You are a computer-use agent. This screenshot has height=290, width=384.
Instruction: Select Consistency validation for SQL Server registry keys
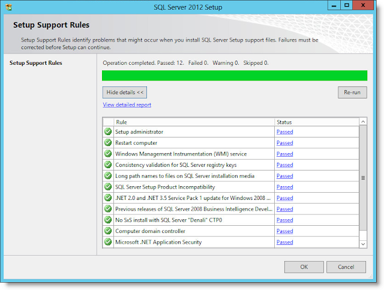coord(176,165)
